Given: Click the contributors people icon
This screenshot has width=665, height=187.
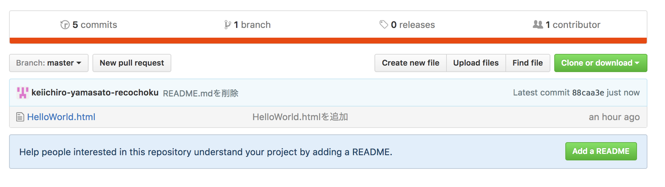Looking at the screenshot, I should [538, 25].
